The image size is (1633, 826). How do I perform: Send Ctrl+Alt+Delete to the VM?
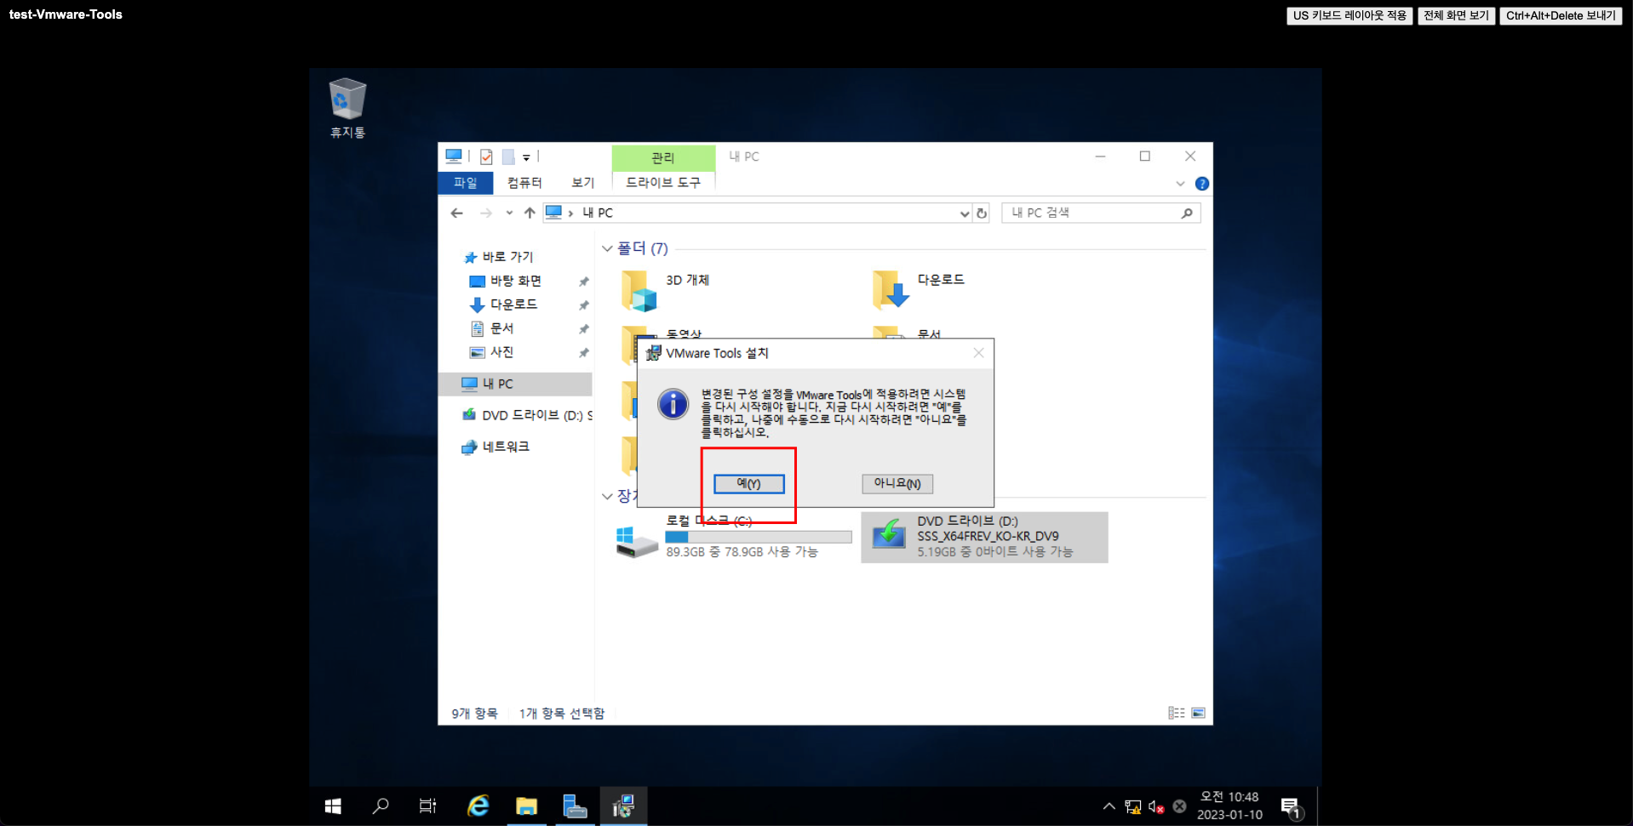click(x=1561, y=15)
